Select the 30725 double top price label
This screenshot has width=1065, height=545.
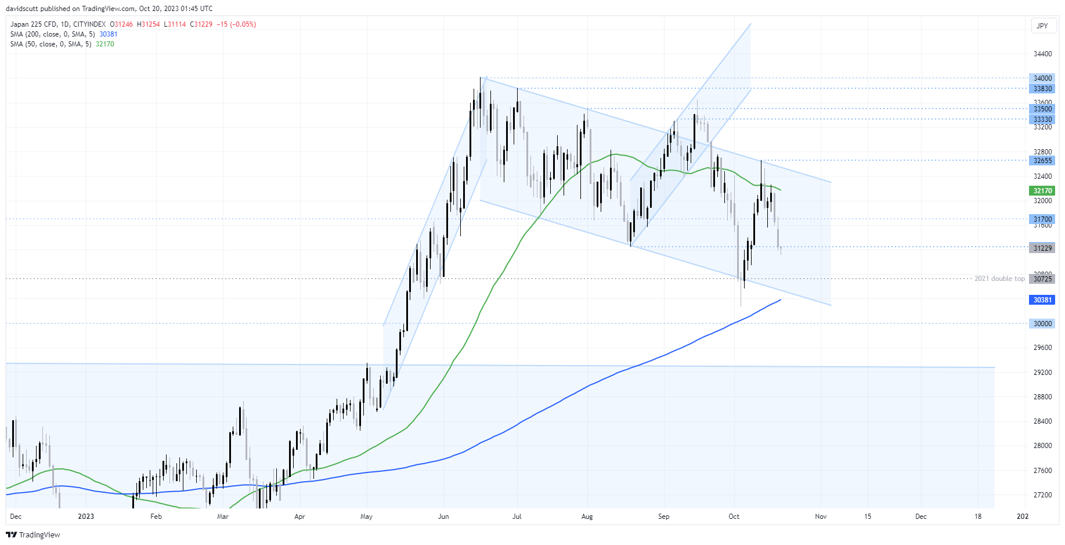point(1042,279)
